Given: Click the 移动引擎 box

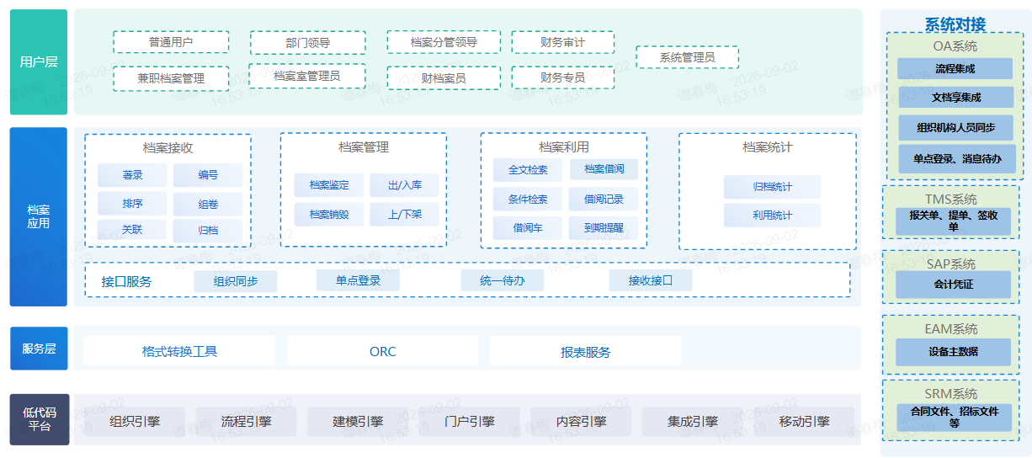Looking at the screenshot, I should (804, 422).
